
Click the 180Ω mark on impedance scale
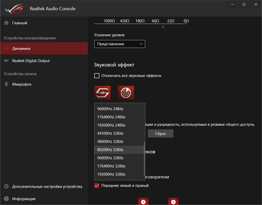click(140, 21)
